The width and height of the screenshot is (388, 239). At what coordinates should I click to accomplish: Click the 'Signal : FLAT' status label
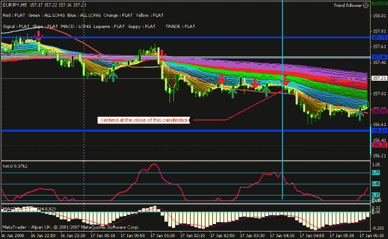click(16, 27)
